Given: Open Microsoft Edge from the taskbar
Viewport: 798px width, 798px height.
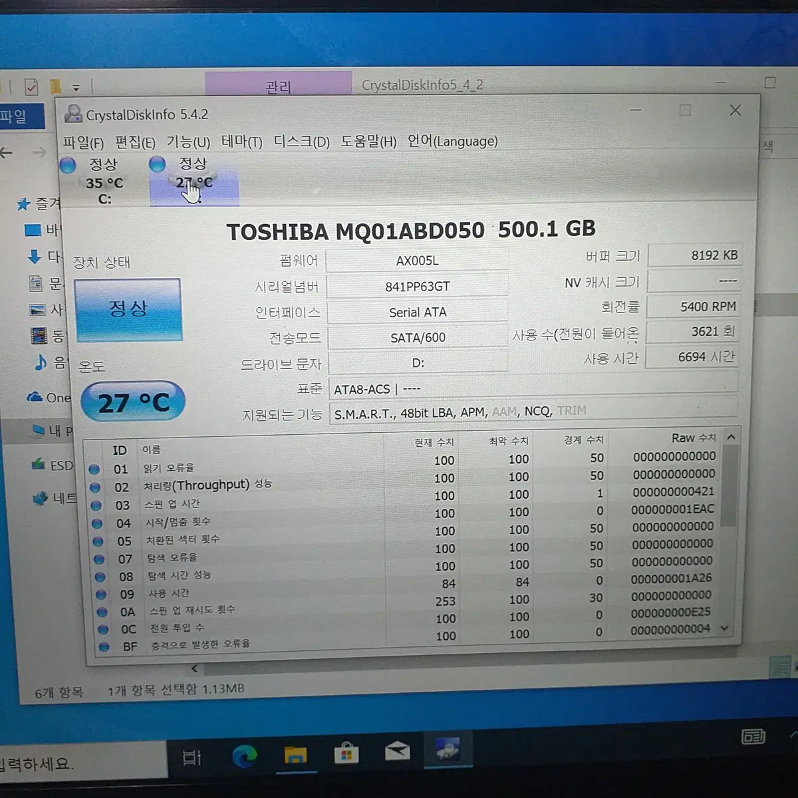Looking at the screenshot, I should click(x=245, y=755).
